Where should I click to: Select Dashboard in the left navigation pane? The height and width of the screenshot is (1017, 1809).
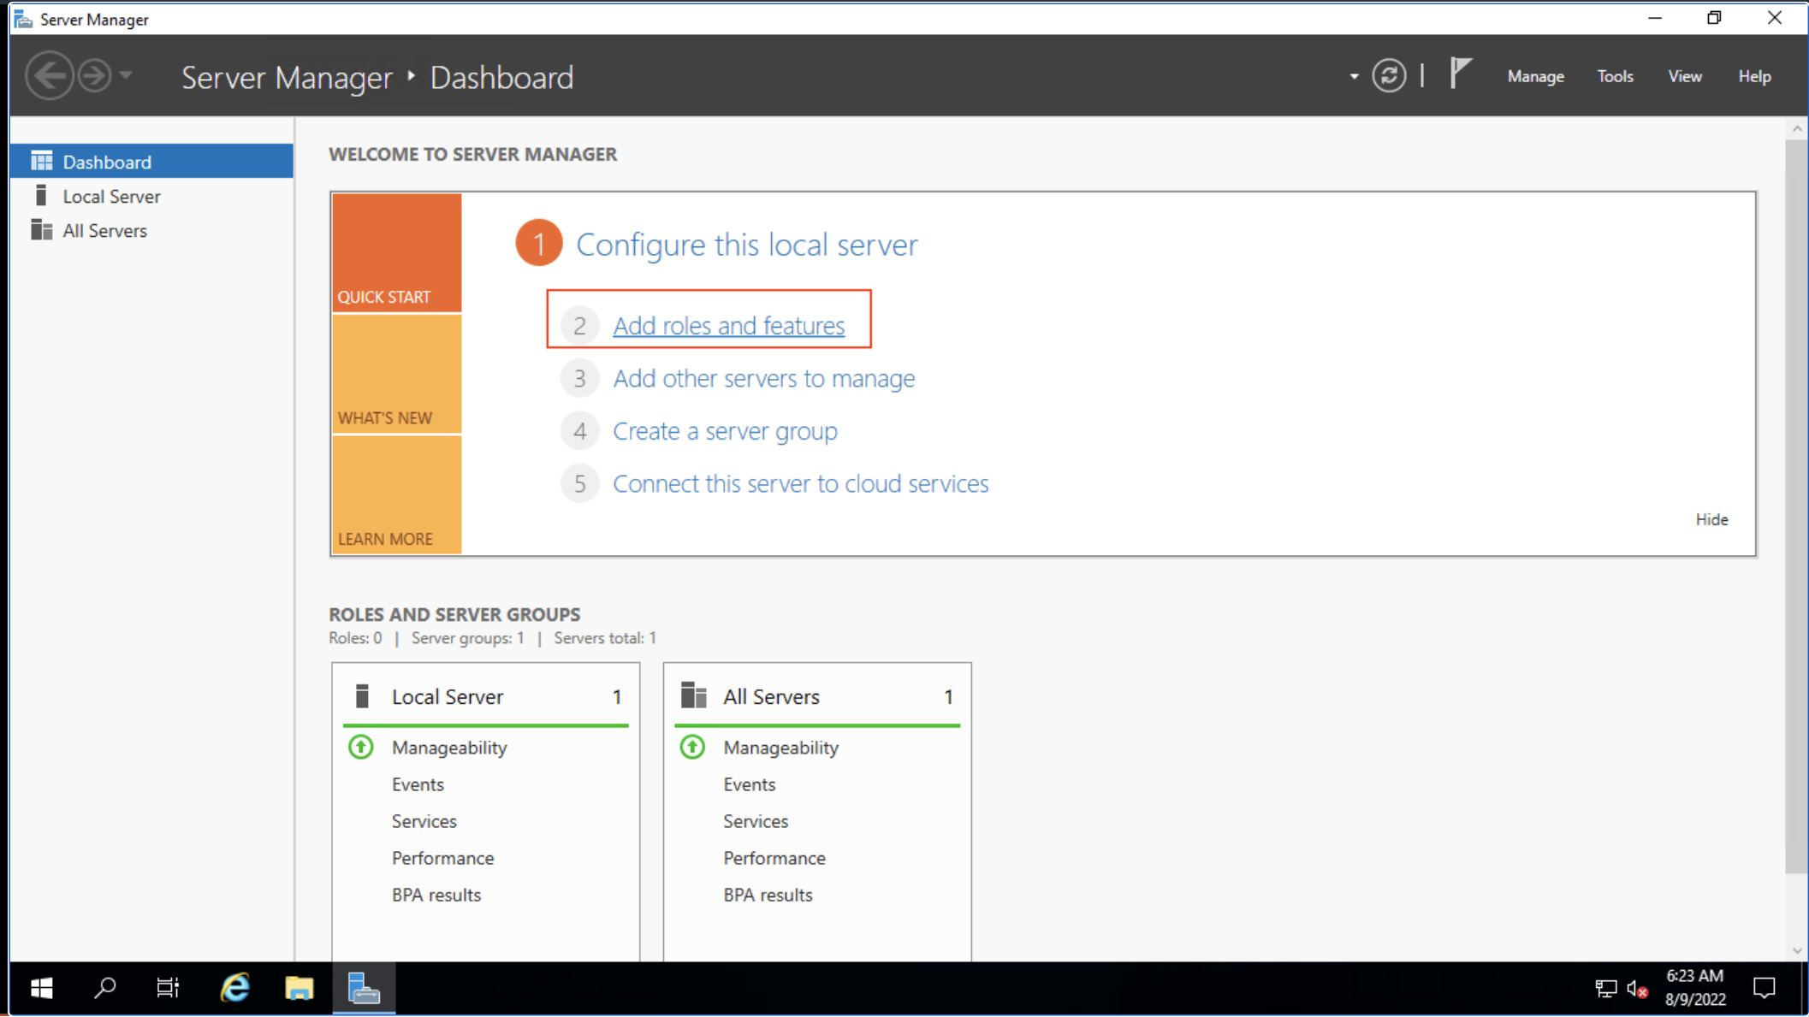coord(151,162)
